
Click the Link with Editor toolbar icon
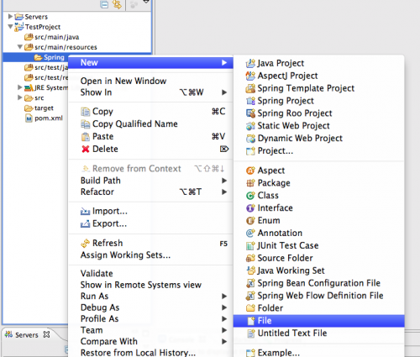(x=117, y=4)
